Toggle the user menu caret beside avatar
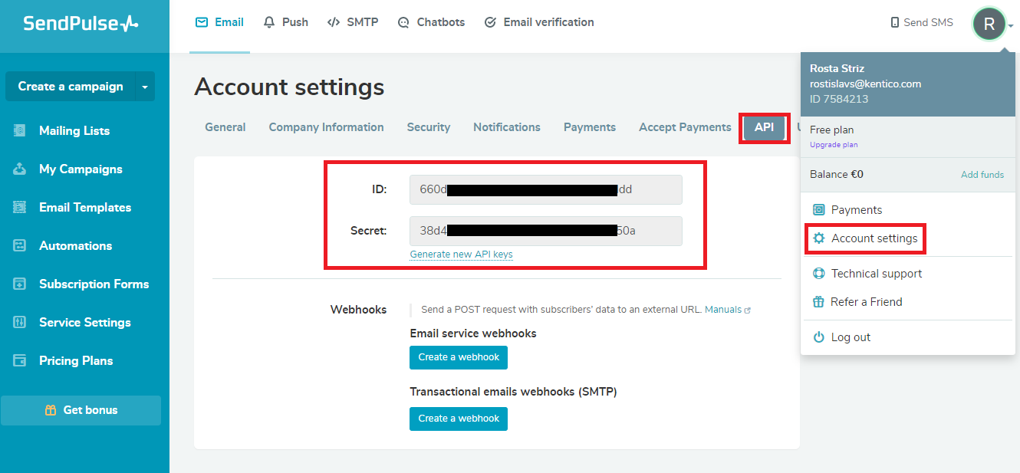Image resolution: width=1020 pixels, height=473 pixels. click(1012, 26)
